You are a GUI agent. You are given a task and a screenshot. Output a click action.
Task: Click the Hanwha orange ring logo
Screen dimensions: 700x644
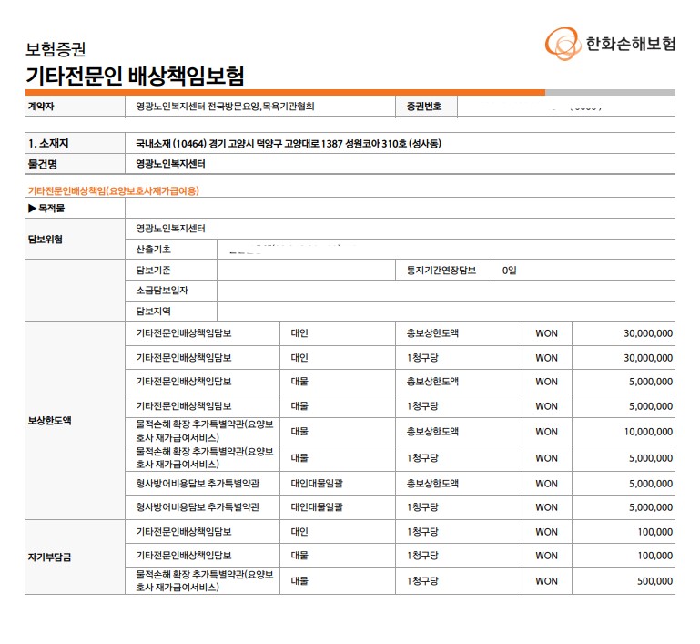[563, 44]
